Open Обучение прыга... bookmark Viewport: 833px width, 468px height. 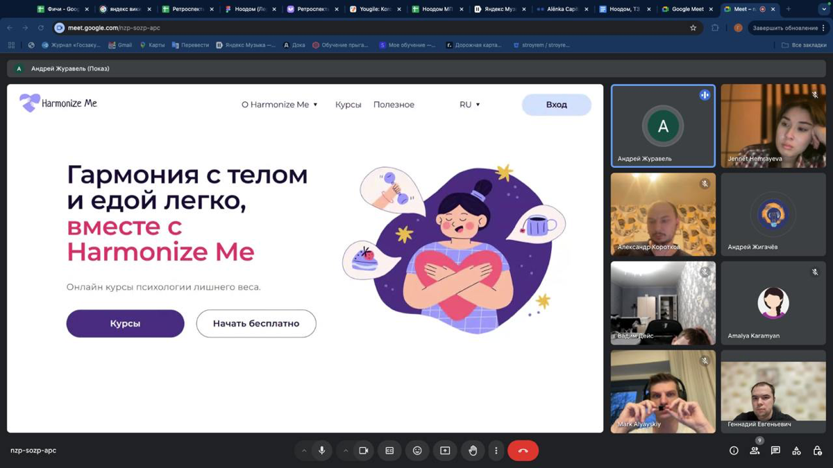(x=341, y=45)
